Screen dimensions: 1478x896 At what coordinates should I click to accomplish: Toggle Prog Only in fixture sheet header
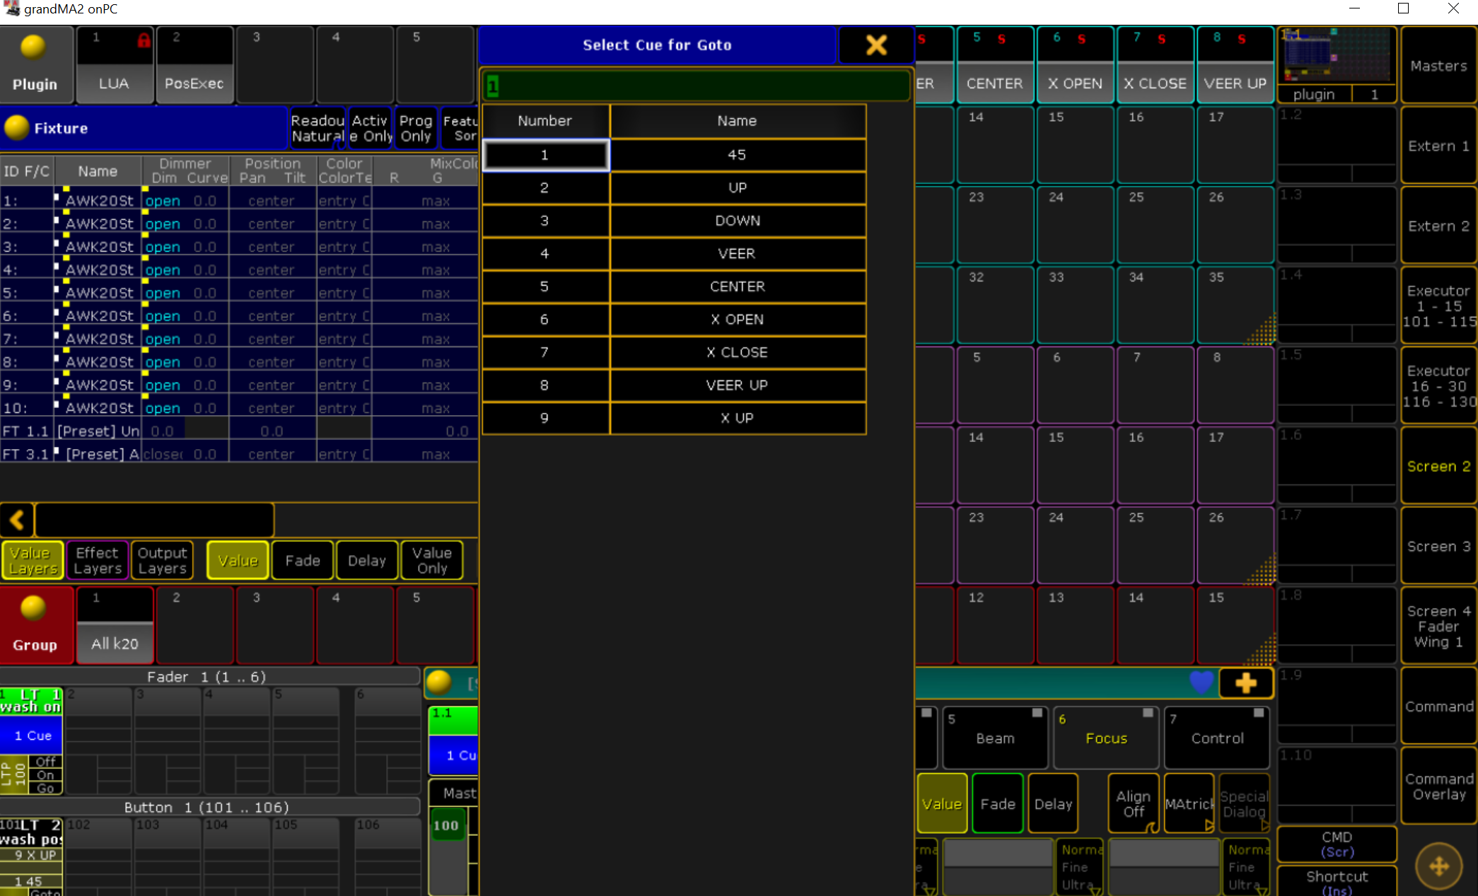click(x=415, y=128)
